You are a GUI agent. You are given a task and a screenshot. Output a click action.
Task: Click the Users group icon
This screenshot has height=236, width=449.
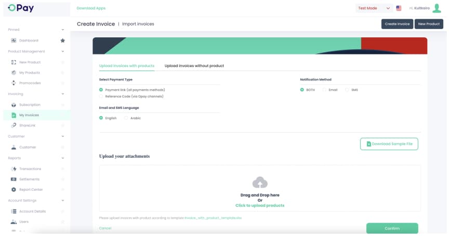click(14, 221)
